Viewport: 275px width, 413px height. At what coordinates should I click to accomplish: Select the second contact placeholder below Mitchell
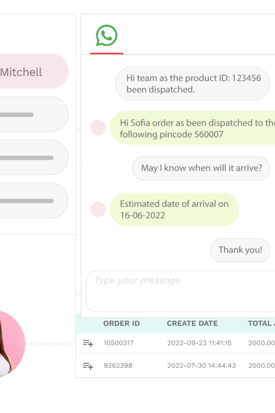pos(34,114)
